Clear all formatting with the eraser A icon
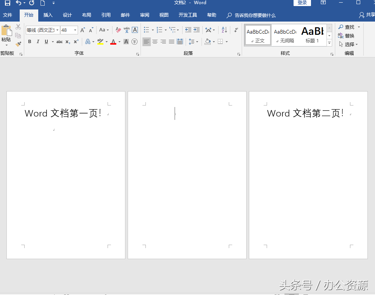375x295 pixels. [x=118, y=30]
